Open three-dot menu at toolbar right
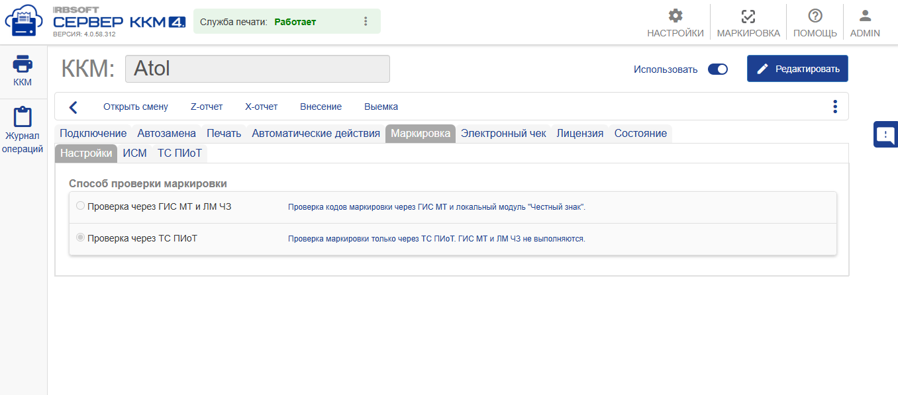The width and height of the screenshot is (898, 395). pos(834,106)
